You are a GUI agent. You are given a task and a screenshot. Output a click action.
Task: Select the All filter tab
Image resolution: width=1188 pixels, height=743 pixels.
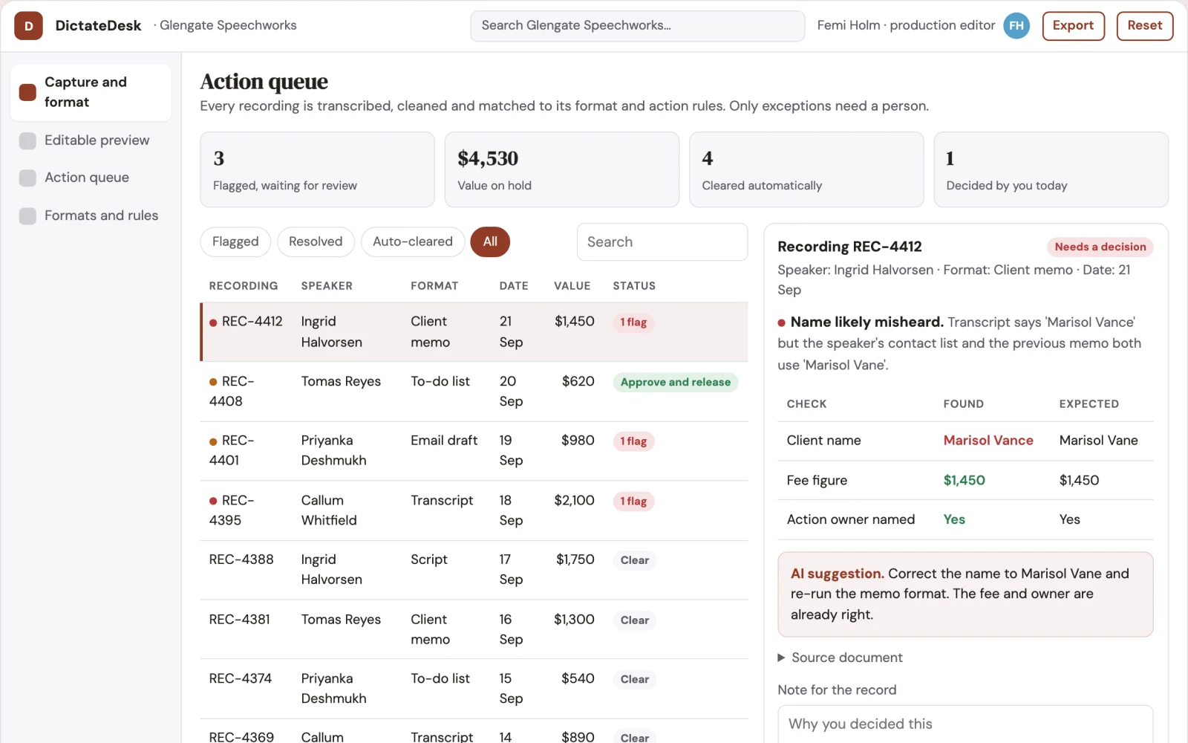click(490, 241)
